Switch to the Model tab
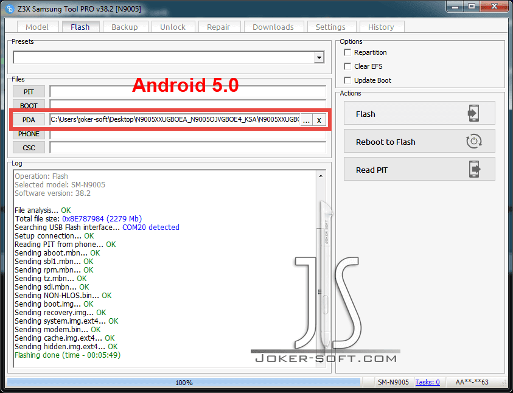The image size is (513, 393). point(37,27)
